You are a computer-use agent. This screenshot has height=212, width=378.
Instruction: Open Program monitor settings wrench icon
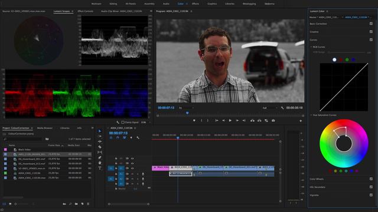[x=282, y=108]
